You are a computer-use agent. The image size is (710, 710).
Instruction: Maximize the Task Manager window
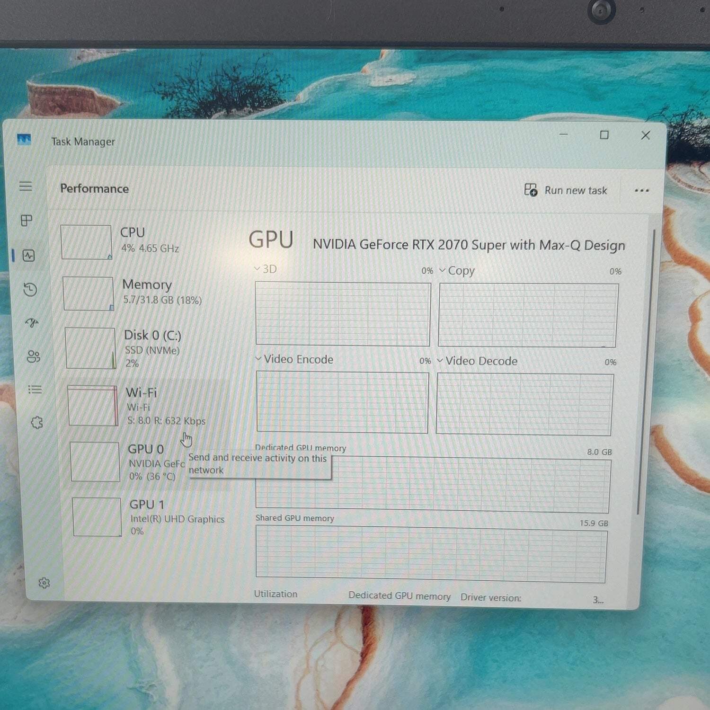coord(604,135)
